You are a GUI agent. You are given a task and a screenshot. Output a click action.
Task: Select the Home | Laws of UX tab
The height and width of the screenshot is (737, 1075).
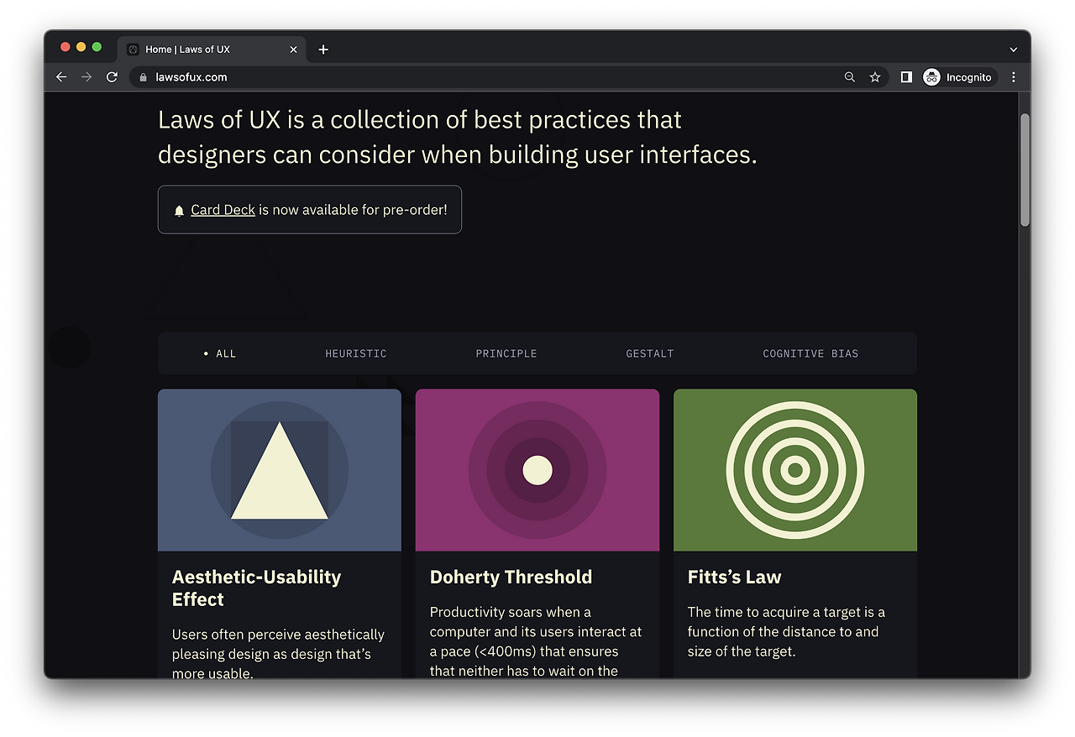coord(212,50)
